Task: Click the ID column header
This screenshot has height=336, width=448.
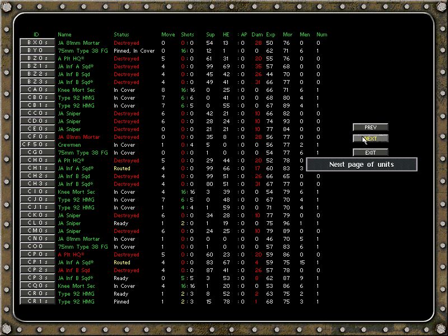Action: pyautogui.click(x=36, y=35)
